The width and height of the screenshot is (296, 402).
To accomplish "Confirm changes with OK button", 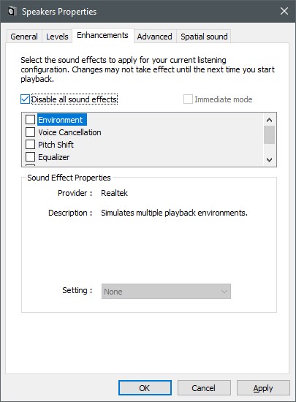I will pos(145,388).
